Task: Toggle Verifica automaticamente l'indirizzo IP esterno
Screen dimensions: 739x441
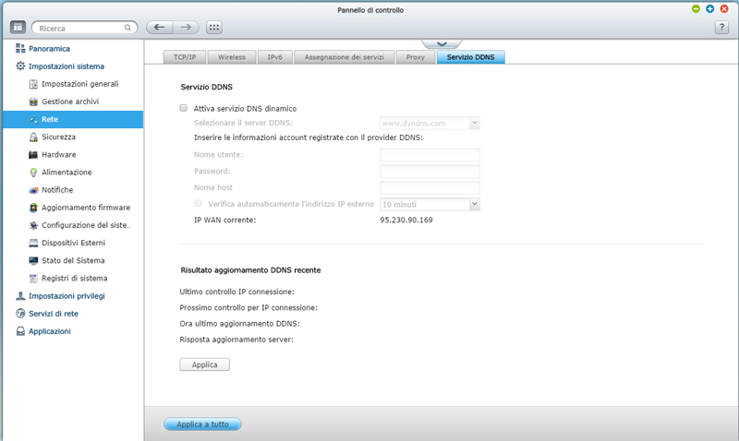Action: (198, 203)
